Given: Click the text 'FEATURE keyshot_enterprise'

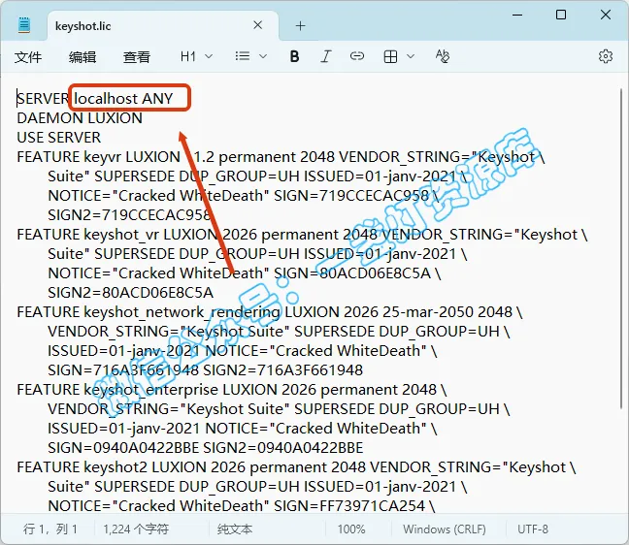Looking at the screenshot, I should [x=117, y=390].
